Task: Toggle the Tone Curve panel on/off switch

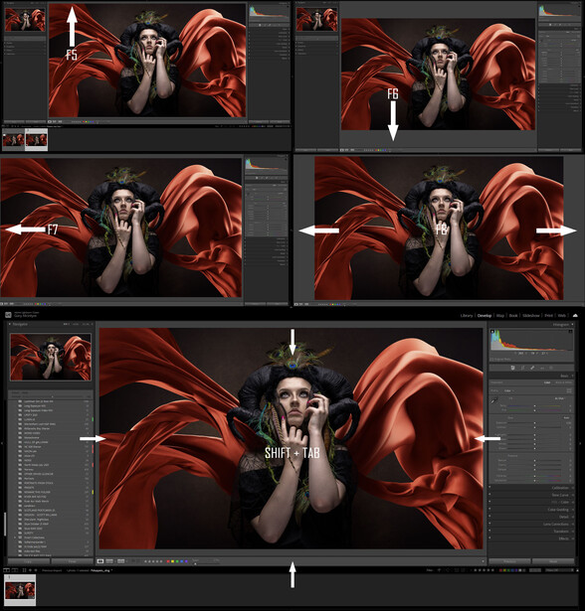Action: (x=490, y=495)
